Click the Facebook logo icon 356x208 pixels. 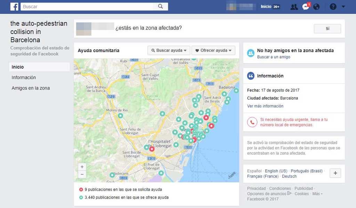[14, 7]
